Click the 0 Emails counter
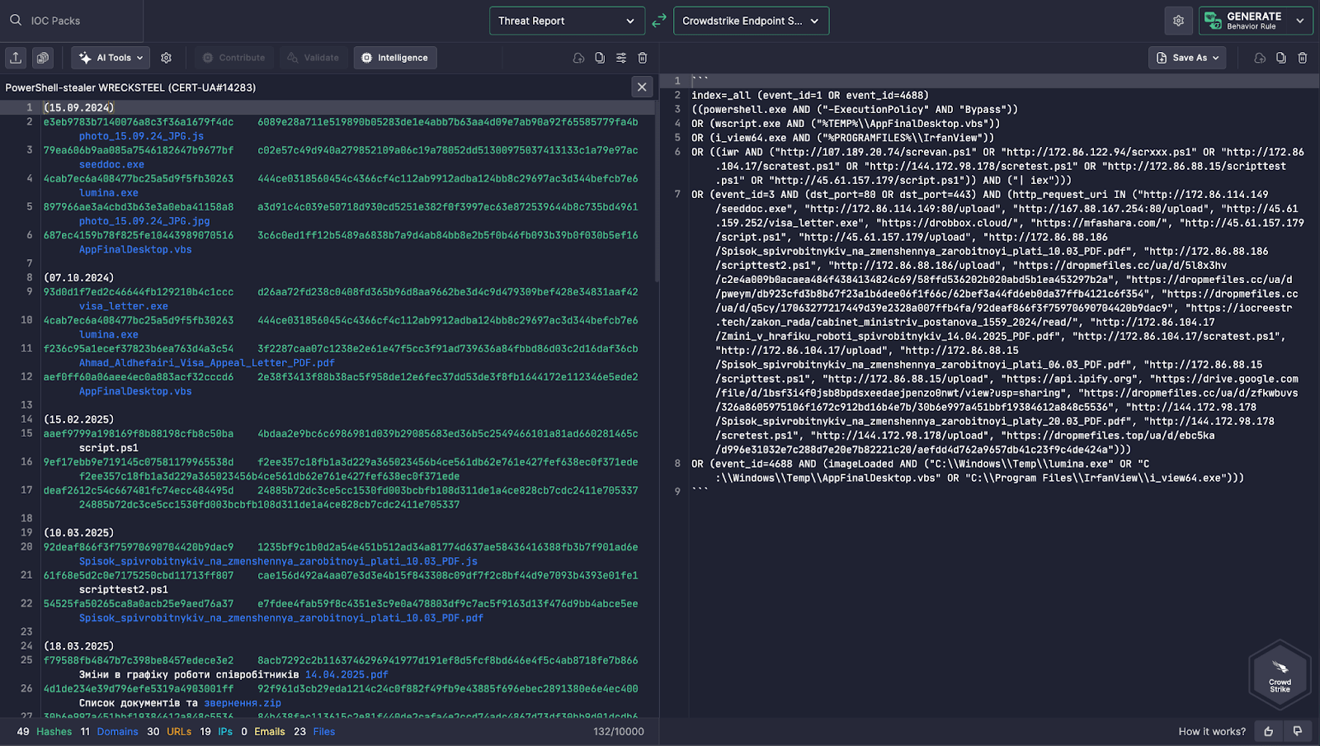 pos(263,731)
